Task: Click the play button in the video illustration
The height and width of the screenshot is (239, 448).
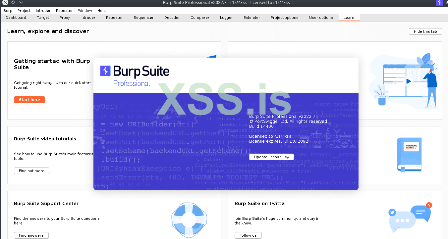Action: pyautogui.click(x=409, y=81)
